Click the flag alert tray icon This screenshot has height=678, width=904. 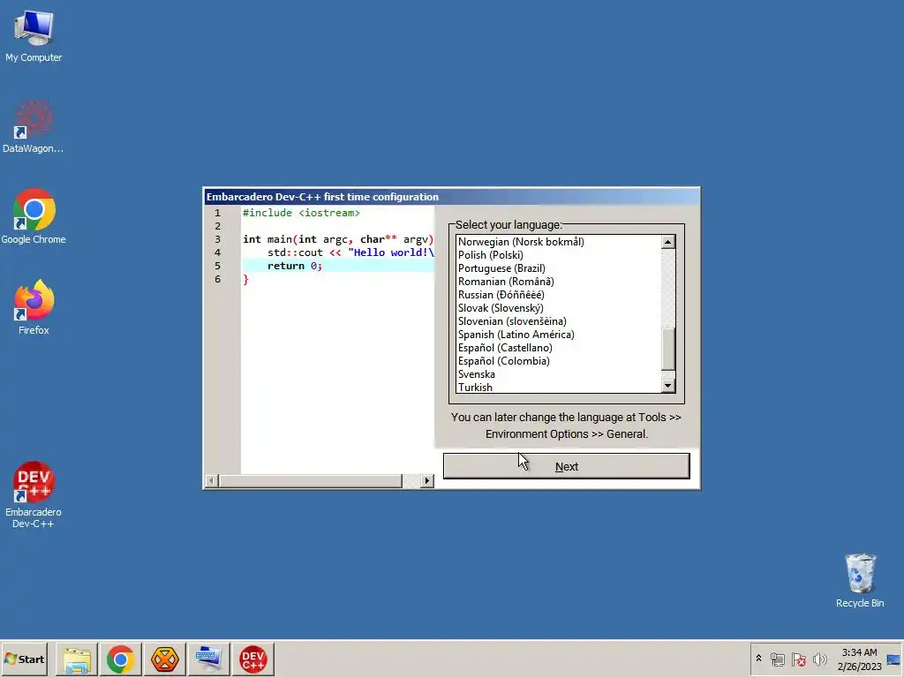[798, 659]
